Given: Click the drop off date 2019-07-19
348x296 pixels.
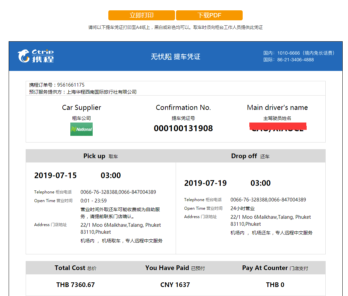Looking at the screenshot, I should click(x=205, y=183).
